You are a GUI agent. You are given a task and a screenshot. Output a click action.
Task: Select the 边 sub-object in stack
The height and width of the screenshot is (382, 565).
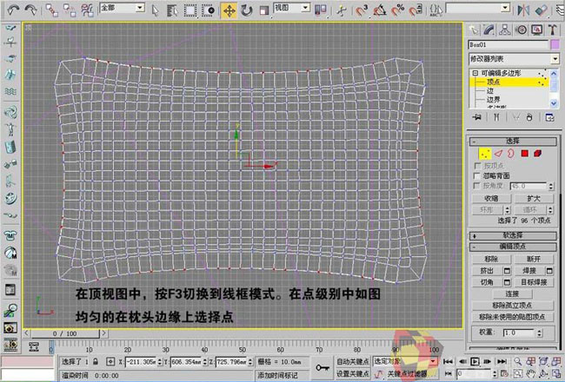490,91
